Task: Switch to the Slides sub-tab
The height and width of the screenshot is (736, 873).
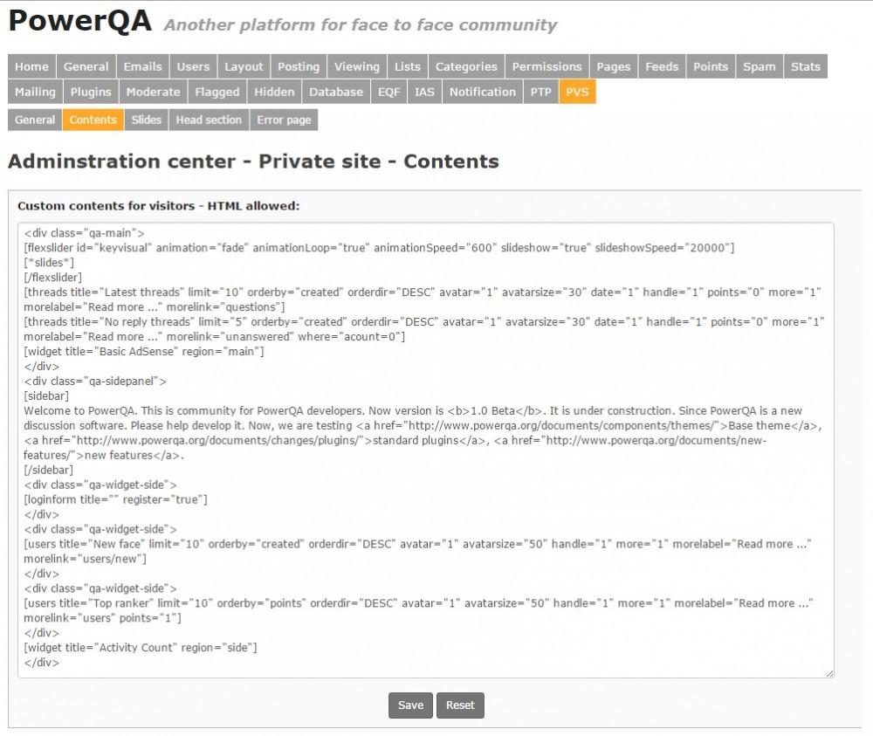Action: [x=147, y=120]
